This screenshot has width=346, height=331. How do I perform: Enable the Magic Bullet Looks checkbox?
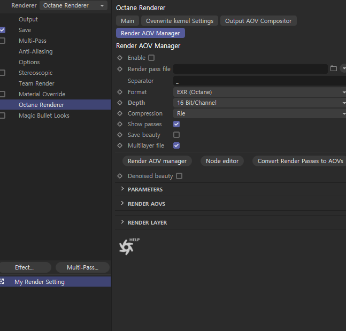(3, 116)
